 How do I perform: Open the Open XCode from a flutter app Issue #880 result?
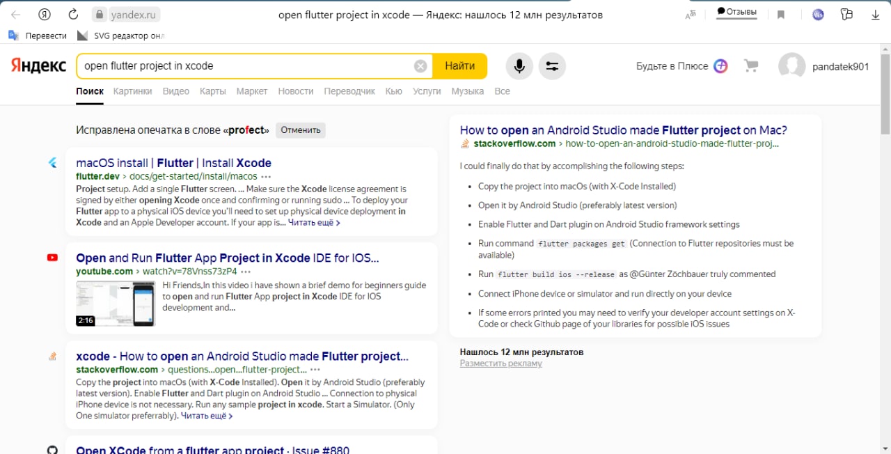pos(212,449)
